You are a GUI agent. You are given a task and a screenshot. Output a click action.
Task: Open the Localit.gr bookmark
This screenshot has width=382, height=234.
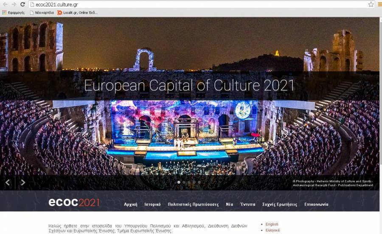77,13
